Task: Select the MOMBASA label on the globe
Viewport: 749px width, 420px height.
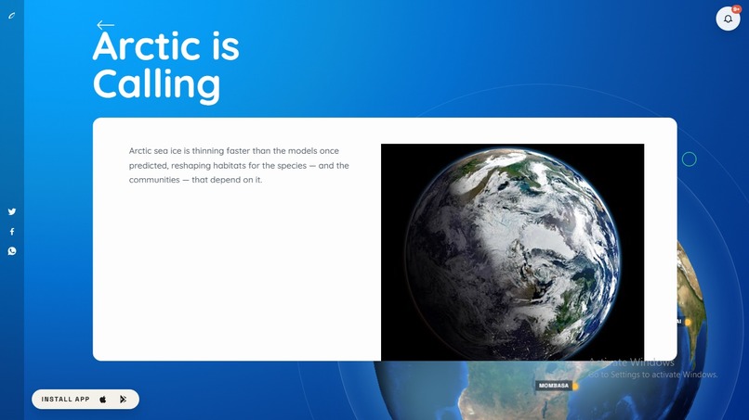Action: coord(554,385)
